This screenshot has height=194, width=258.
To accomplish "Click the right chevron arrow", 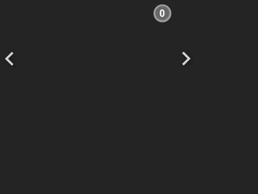I will tap(186, 58).
